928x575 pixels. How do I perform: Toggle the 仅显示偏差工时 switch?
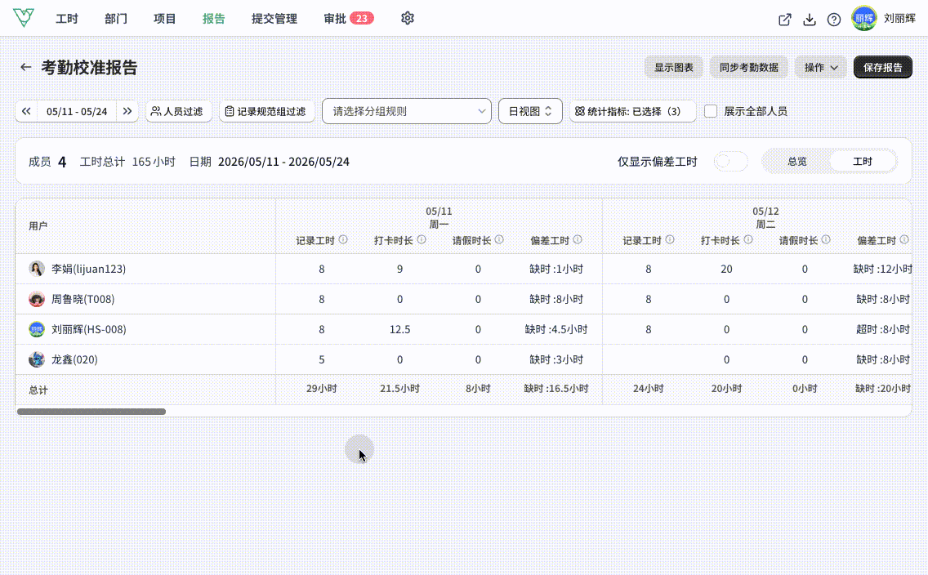[730, 162]
